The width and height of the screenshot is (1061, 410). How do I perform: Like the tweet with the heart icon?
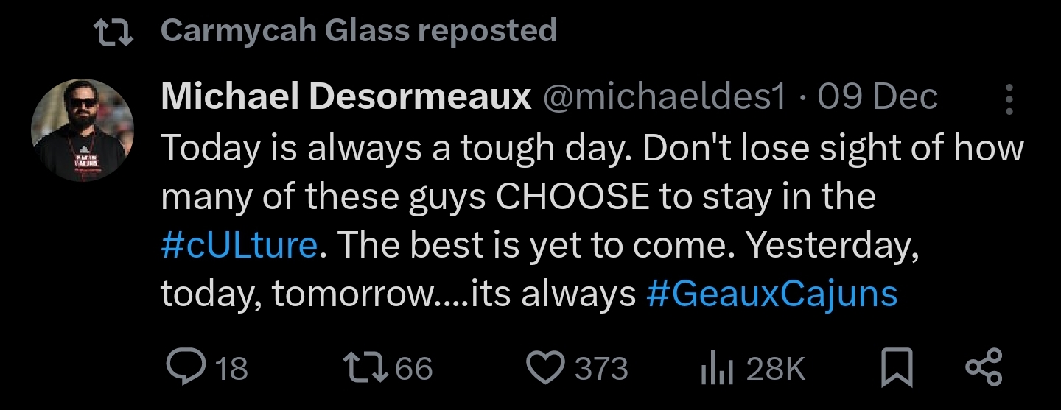pos(546,368)
